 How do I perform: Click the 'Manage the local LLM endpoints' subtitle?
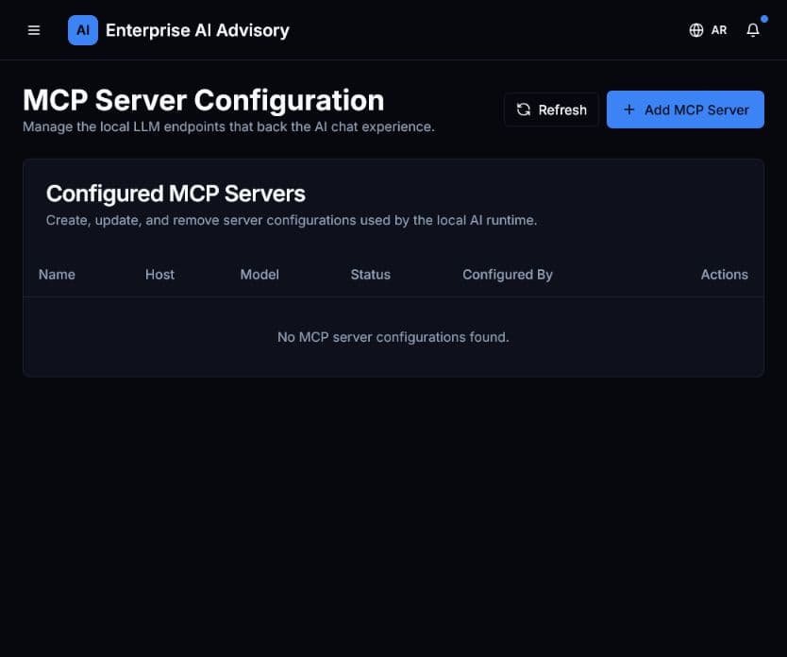[x=228, y=126]
